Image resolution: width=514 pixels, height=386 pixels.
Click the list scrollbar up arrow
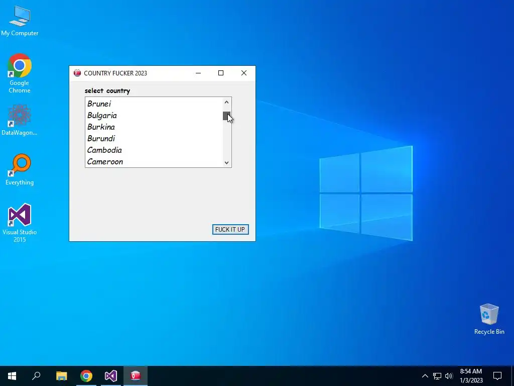(226, 102)
